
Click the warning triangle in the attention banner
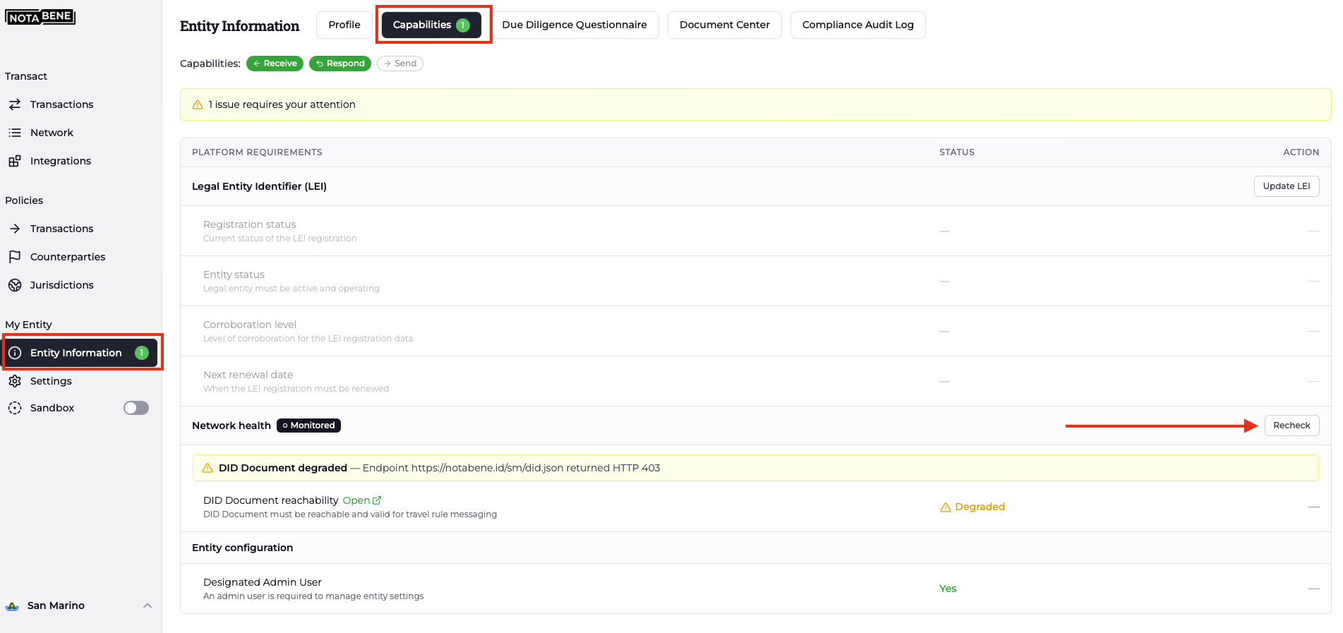click(198, 104)
